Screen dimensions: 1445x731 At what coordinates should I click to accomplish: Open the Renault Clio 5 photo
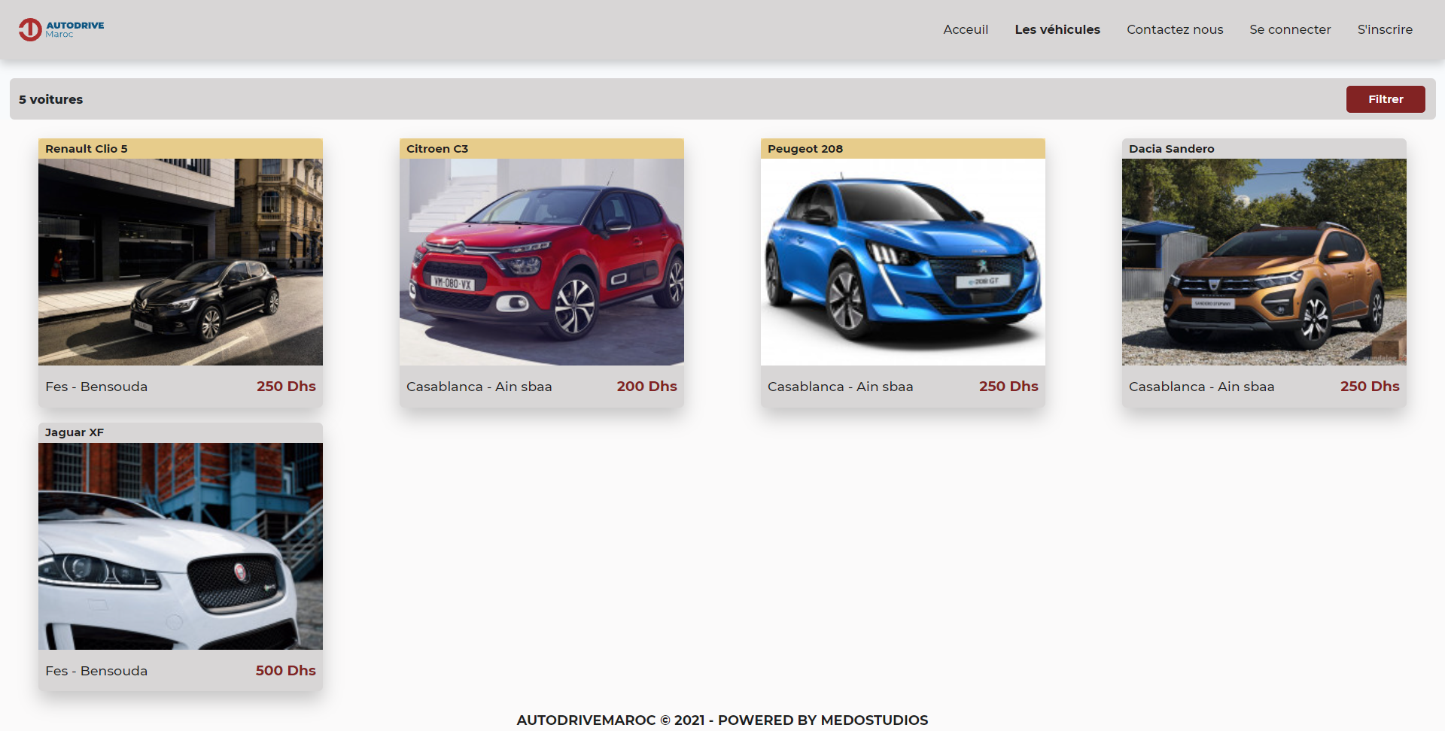click(x=181, y=262)
